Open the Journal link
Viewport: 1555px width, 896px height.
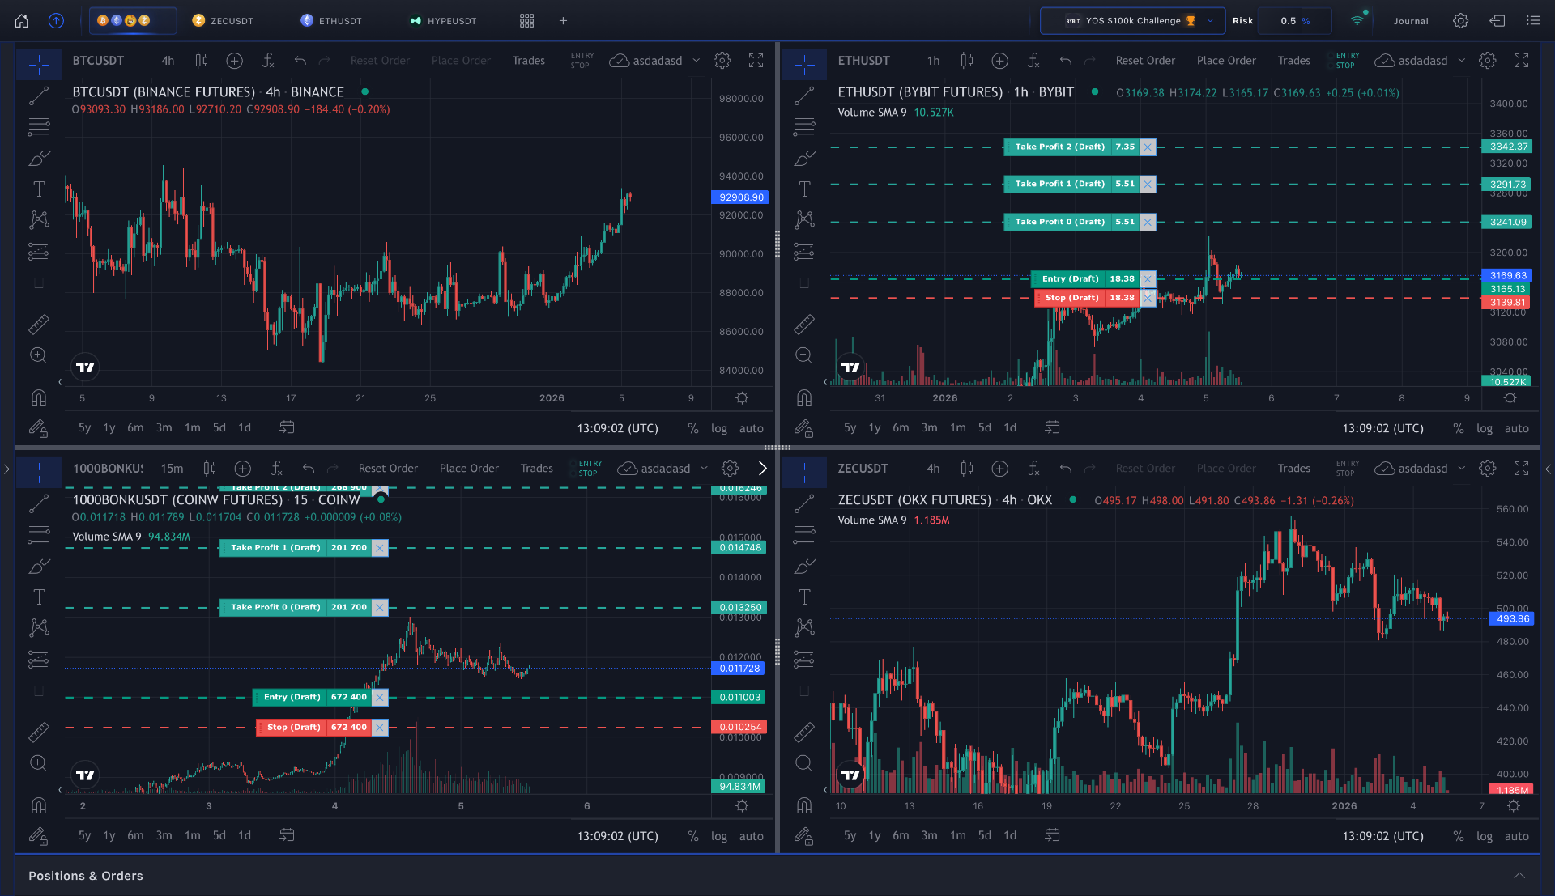tap(1411, 21)
